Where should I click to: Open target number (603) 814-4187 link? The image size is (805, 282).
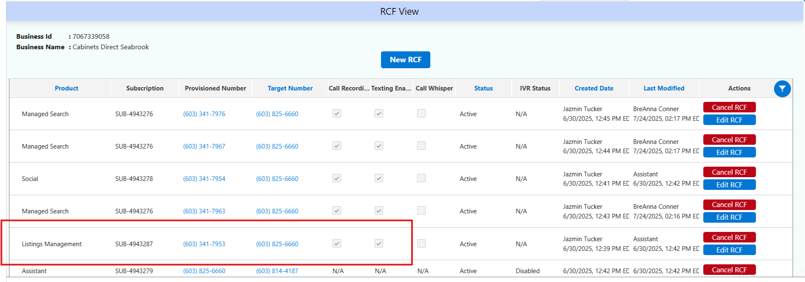coord(277,271)
